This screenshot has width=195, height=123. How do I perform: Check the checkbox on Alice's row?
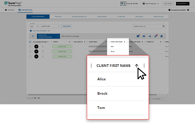click(x=30, y=46)
